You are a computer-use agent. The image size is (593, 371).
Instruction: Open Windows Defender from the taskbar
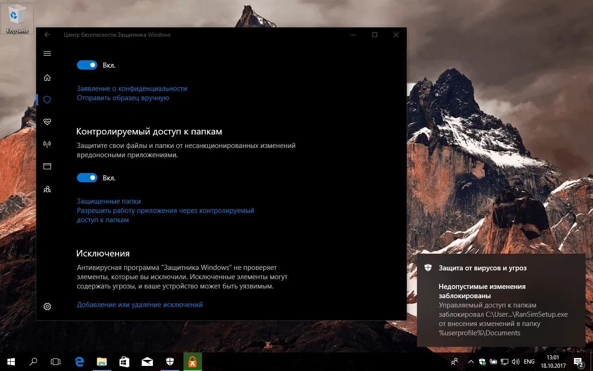coord(170,362)
